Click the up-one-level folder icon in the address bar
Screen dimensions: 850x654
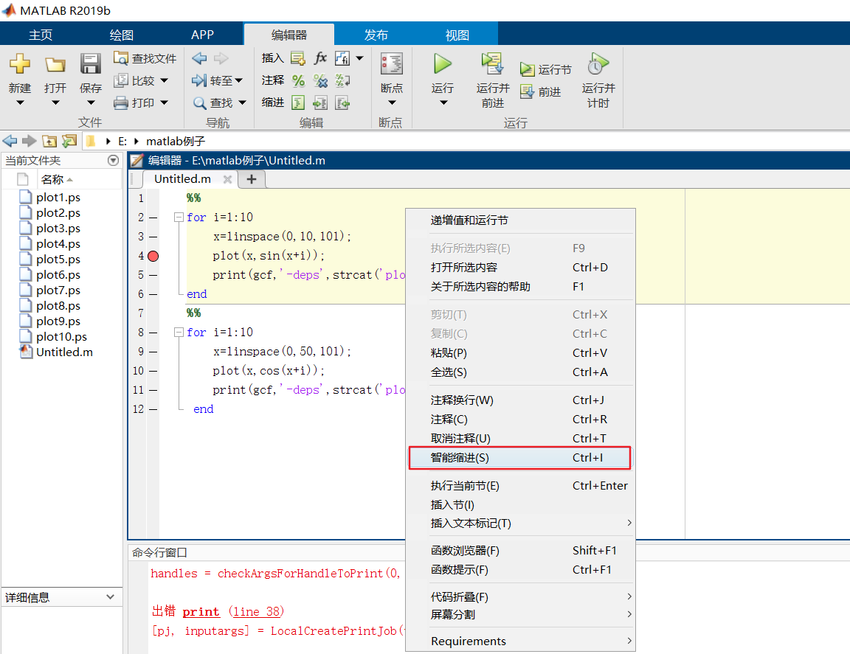coord(49,142)
